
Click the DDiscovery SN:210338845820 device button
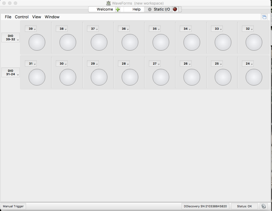pos(205,206)
